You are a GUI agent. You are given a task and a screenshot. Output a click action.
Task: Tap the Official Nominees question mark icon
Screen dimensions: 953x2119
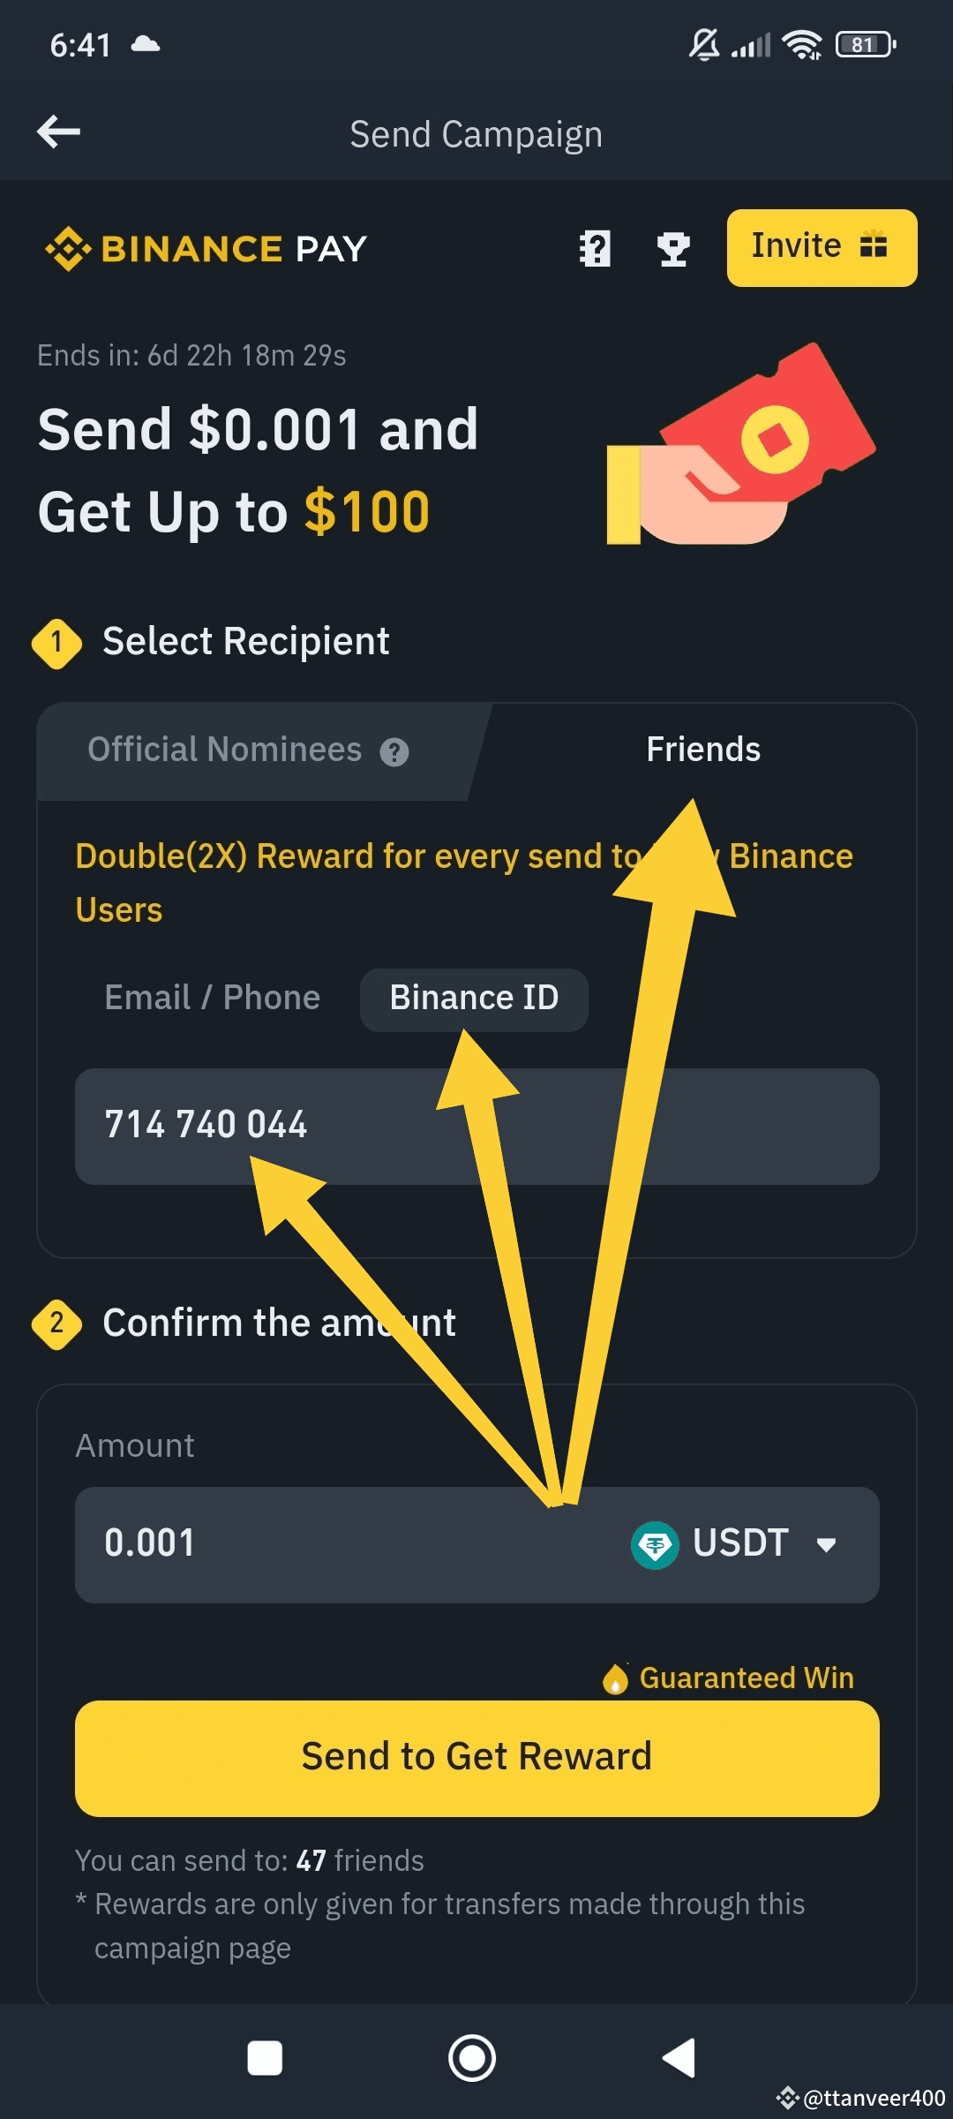394,752
